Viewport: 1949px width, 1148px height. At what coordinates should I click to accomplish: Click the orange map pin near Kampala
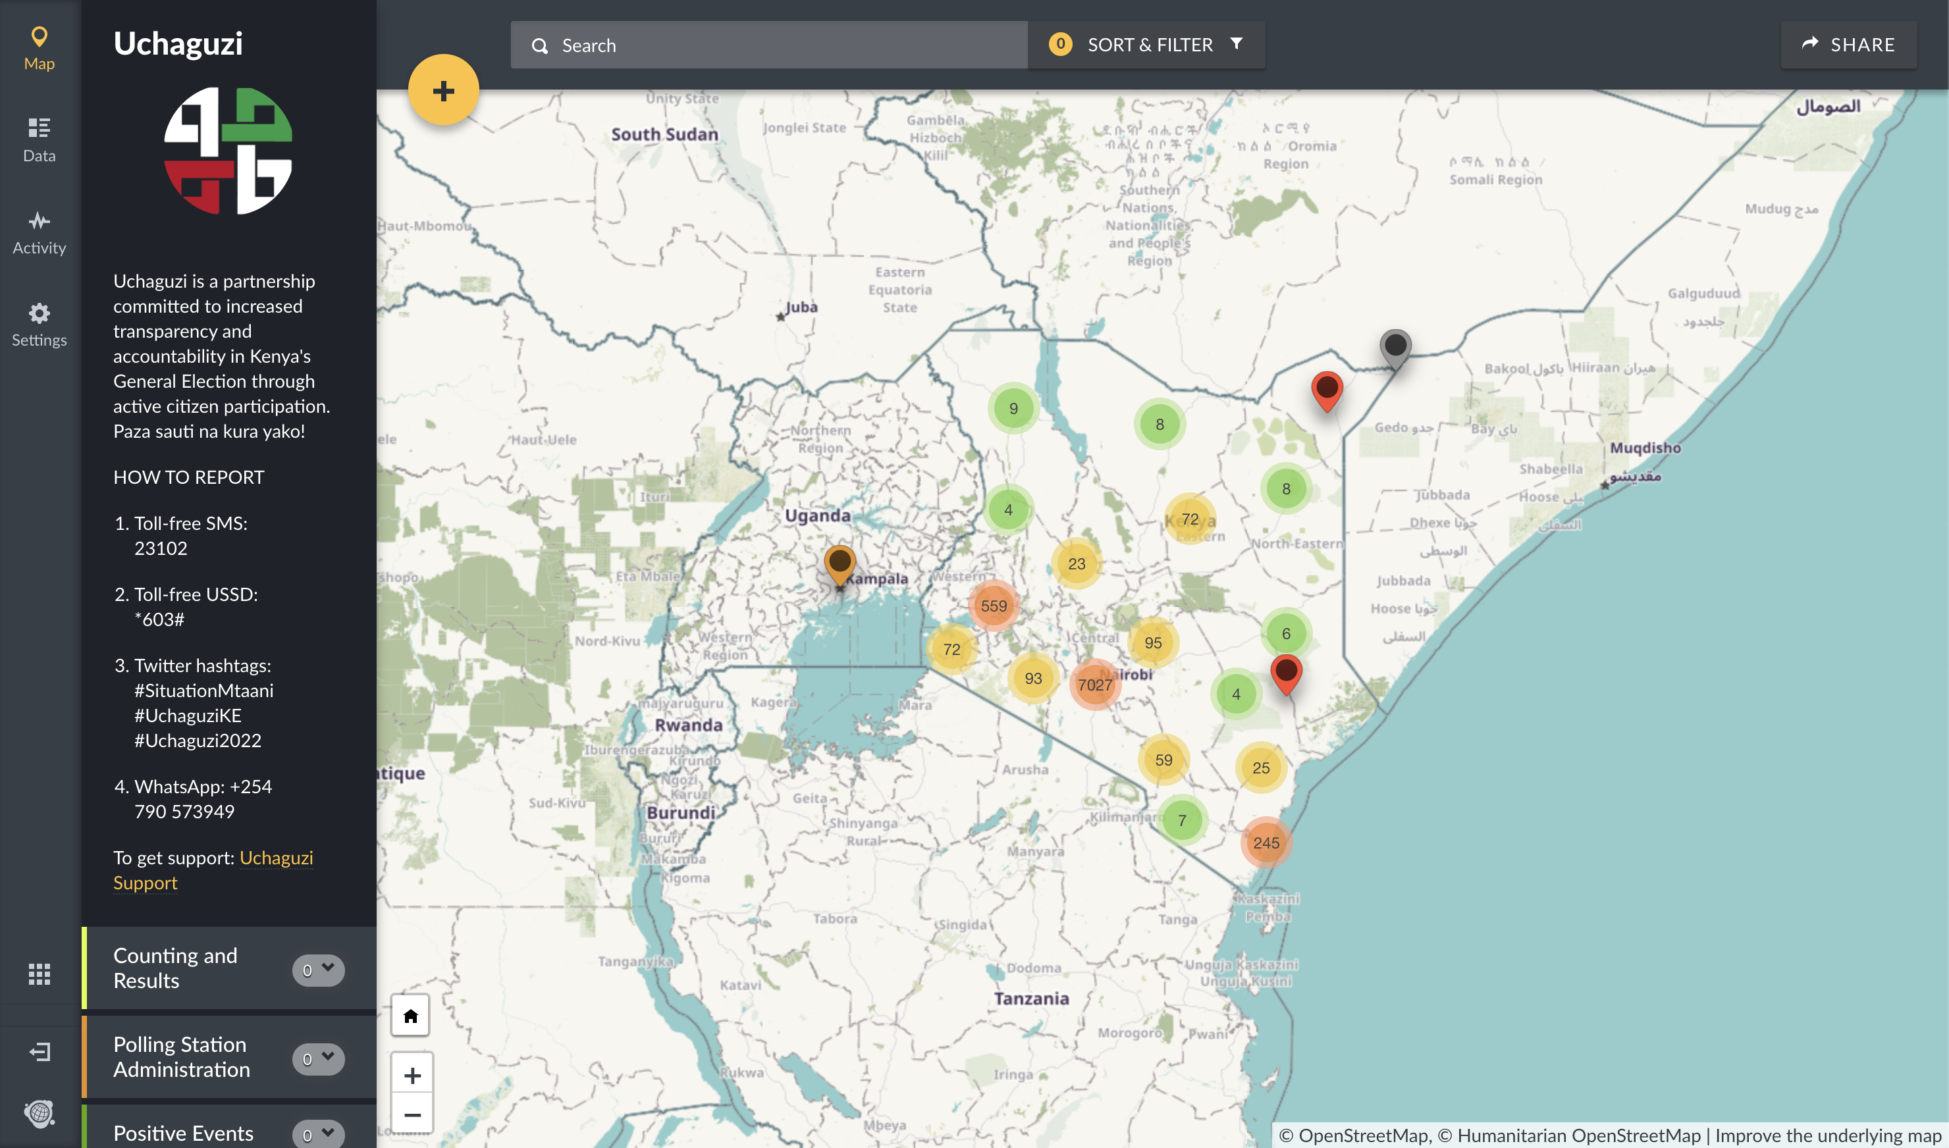840,562
